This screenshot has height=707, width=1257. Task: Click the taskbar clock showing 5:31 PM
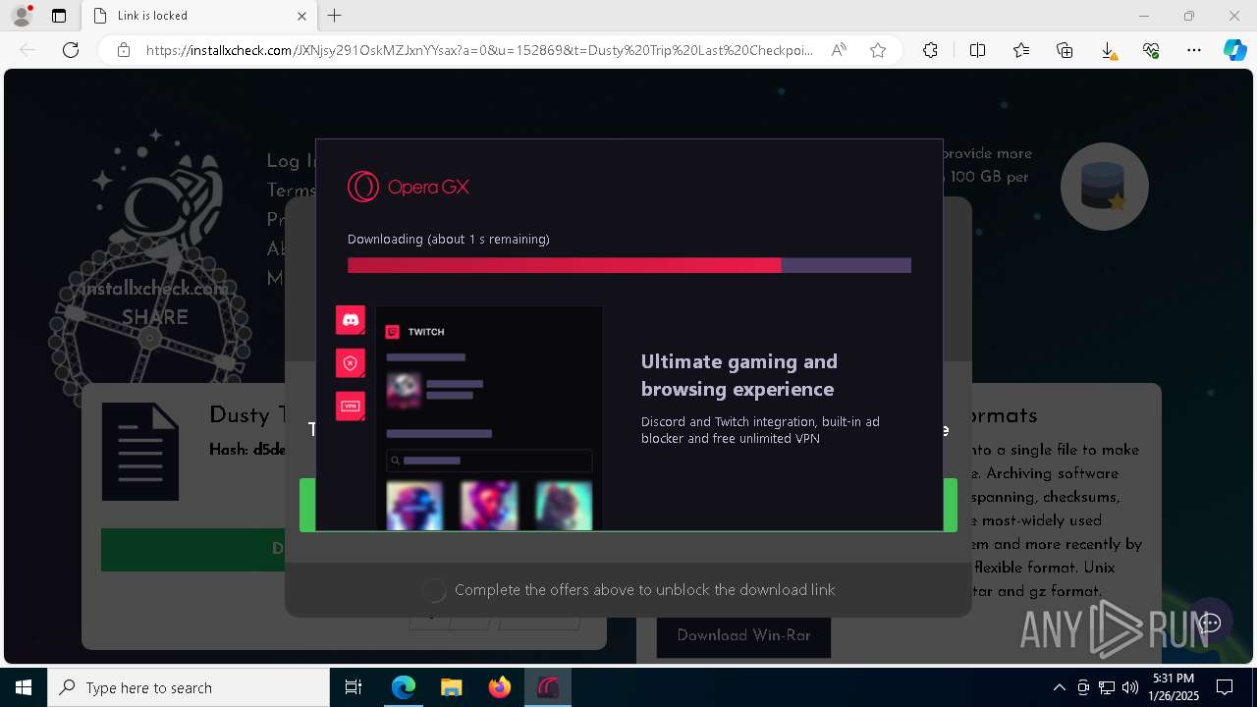1174,687
